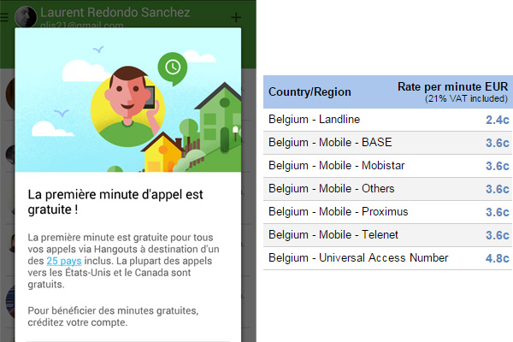513x342 pixels.
Task: Open the hamburger navigation menu
Action: (x=4, y=17)
